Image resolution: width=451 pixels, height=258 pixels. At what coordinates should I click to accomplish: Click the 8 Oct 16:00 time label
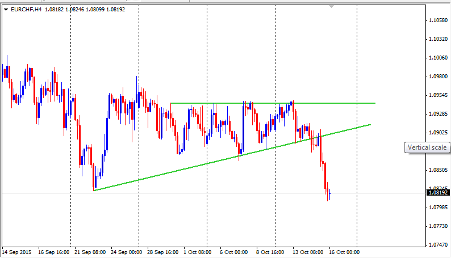(x=270, y=252)
